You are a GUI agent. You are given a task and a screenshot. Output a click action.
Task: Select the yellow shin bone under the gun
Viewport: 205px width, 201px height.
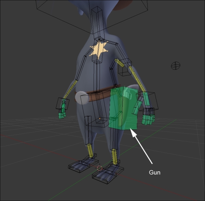(x=114, y=156)
